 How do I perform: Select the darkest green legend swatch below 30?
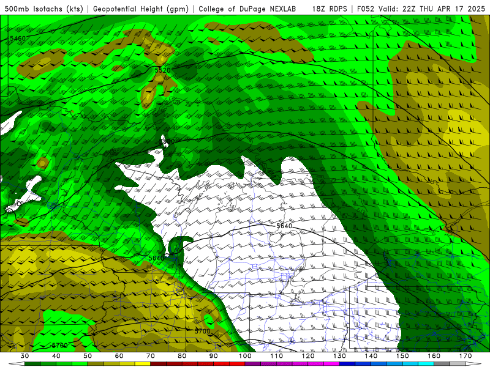(x=32, y=364)
